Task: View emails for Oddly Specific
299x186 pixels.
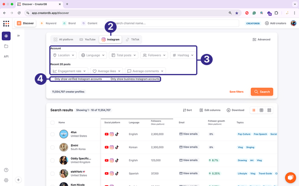Action: coord(189,160)
